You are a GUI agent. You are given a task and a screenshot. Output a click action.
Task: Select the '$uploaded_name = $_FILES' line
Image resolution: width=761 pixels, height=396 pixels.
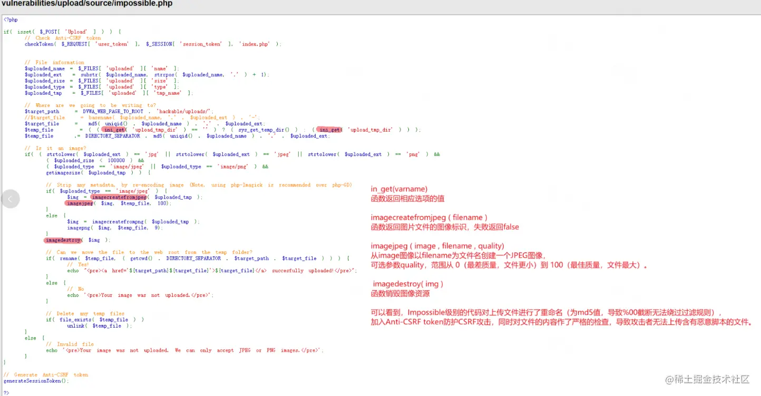click(102, 68)
